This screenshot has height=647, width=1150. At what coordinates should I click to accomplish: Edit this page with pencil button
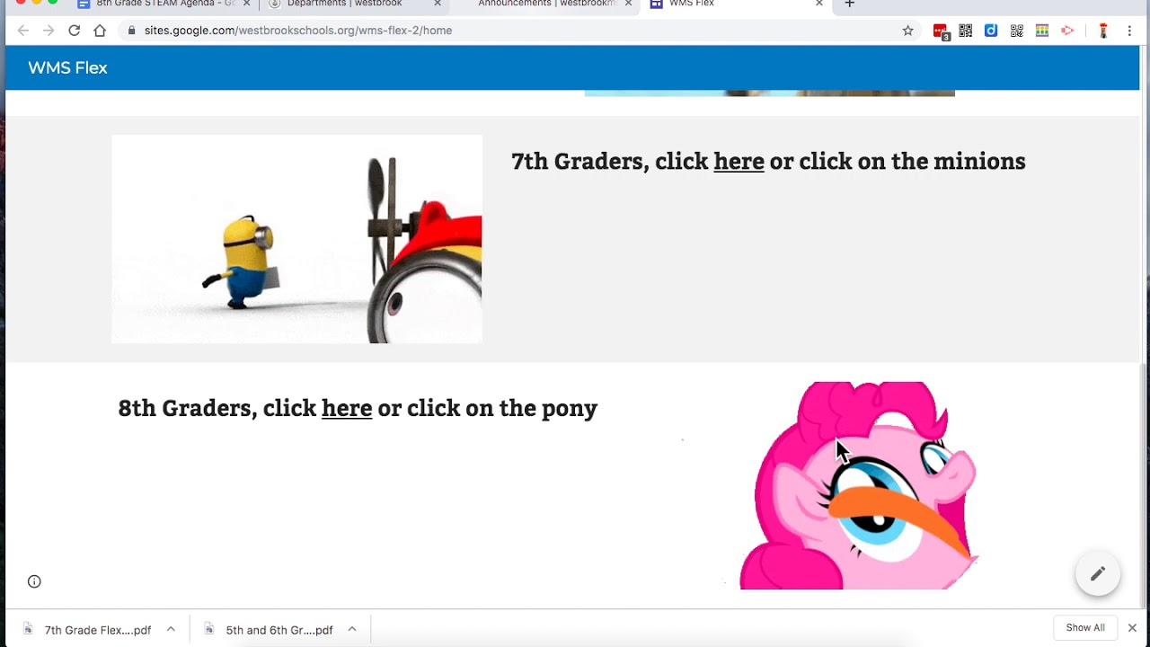click(x=1098, y=573)
